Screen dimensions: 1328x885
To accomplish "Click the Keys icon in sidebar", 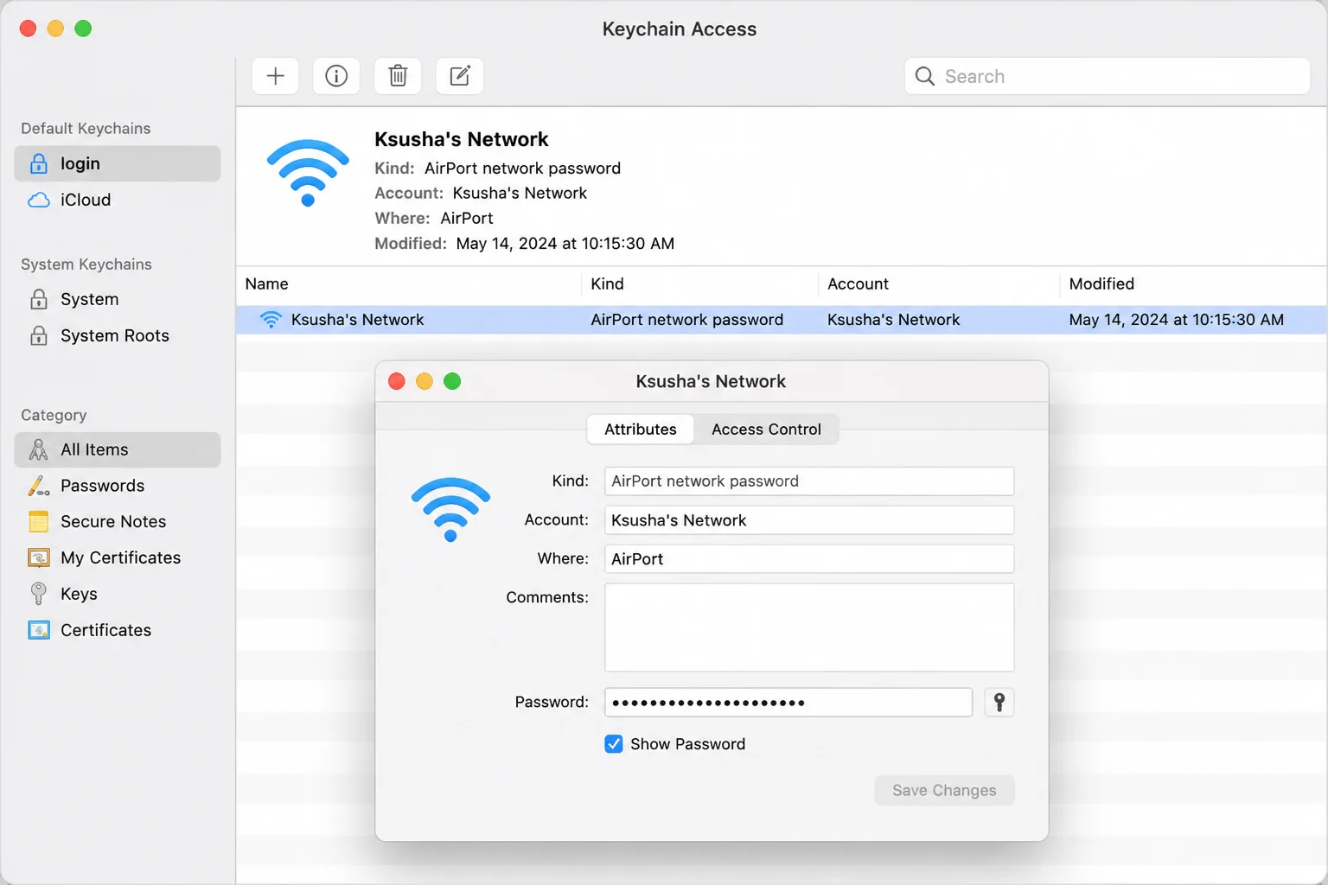I will click(x=38, y=594).
